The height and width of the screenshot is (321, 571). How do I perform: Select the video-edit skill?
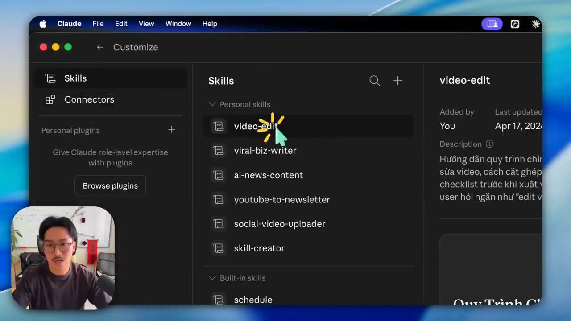pyautogui.click(x=308, y=126)
